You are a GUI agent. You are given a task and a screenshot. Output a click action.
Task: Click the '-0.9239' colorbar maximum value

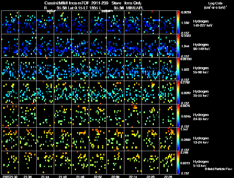[185, 12]
